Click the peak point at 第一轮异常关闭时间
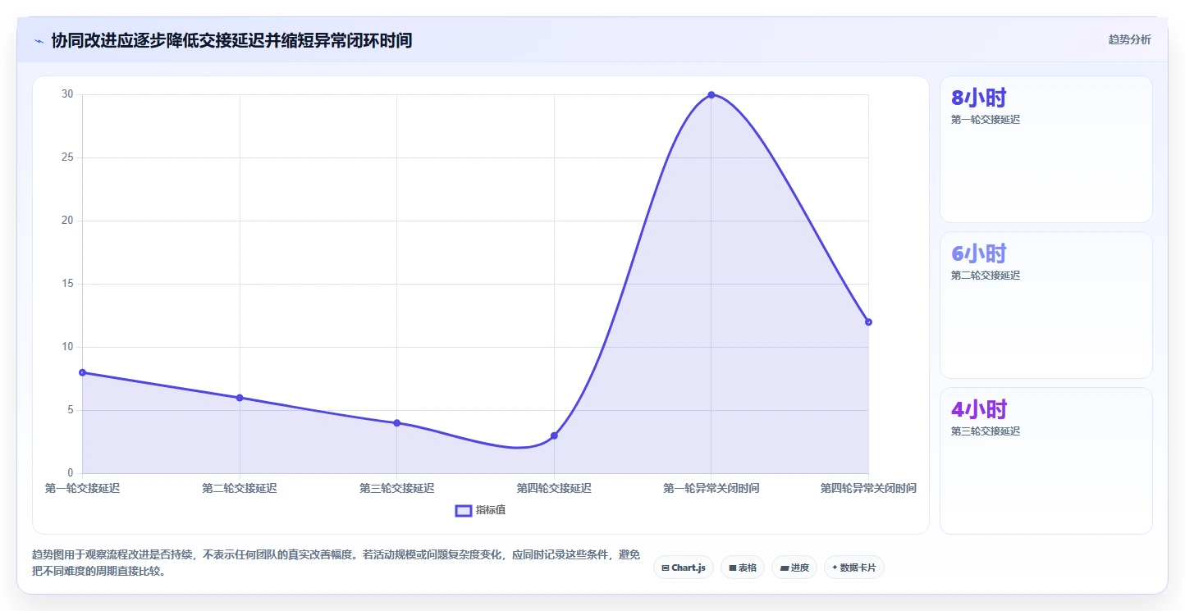Screen dimensions: 1185x611 click(711, 94)
